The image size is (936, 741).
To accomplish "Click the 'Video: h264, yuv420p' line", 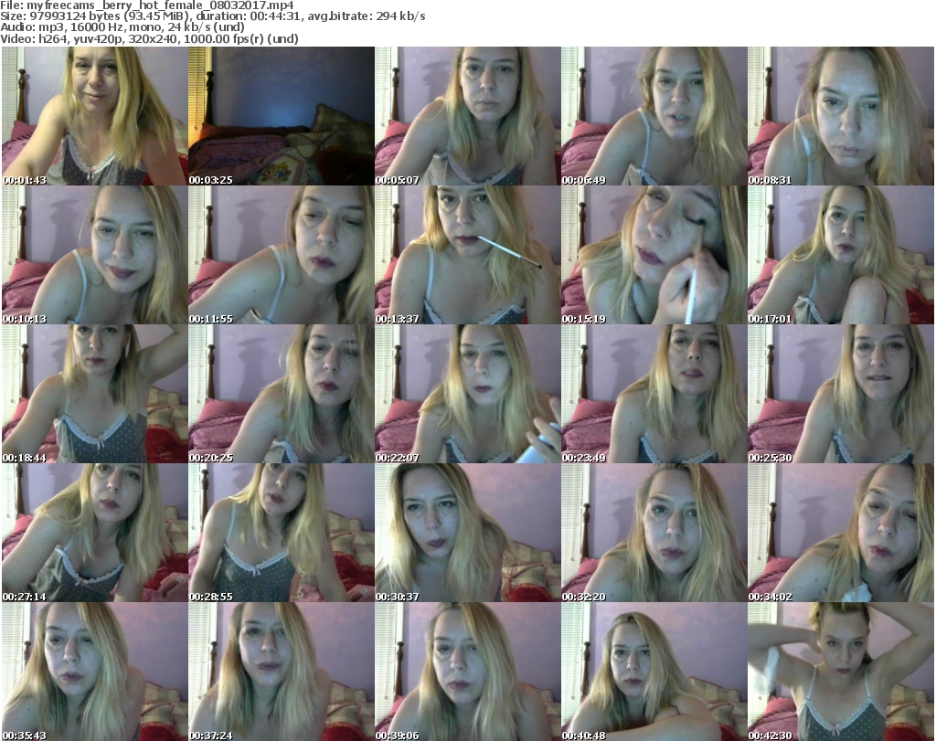I will (149, 38).
